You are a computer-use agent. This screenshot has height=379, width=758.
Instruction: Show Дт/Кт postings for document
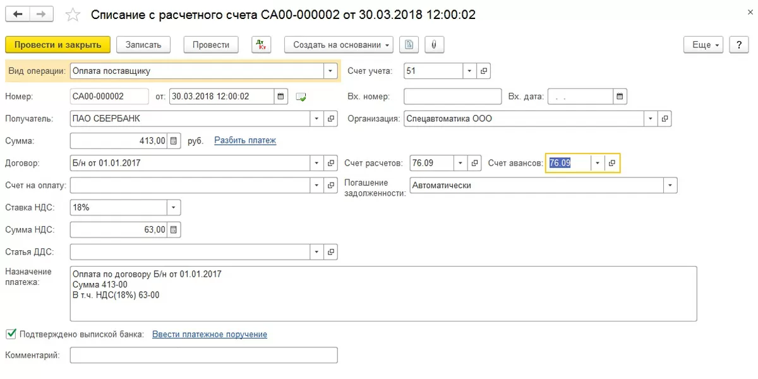pyautogui.click(x=261, y=45)
